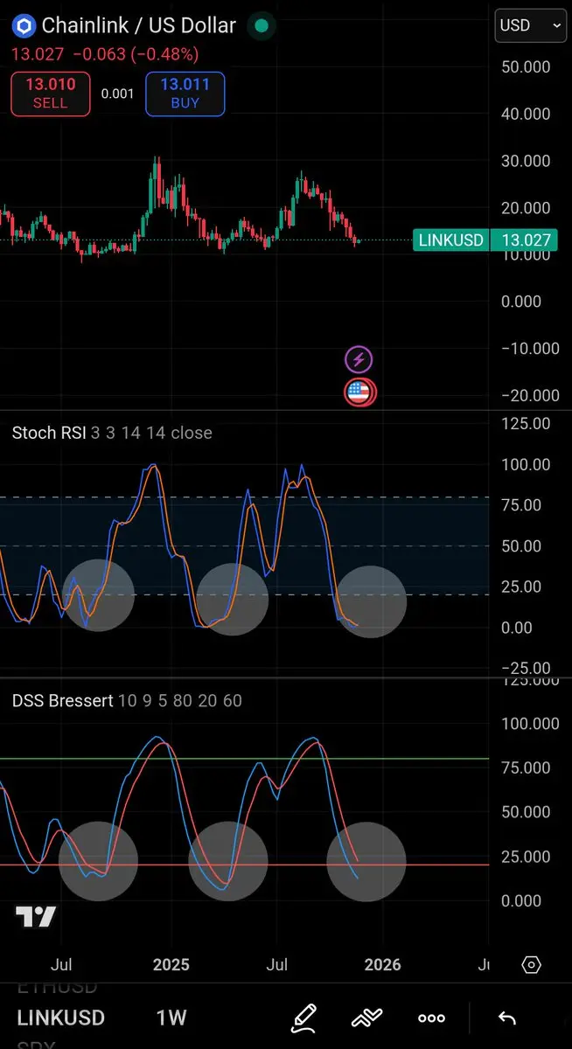Image resolution: width=572 pixels, height=1049 pixels.
Task: Open the three-dot more menu
Action: click(x=432, y=1018)
